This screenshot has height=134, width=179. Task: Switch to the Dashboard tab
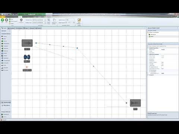coord(32,28)
